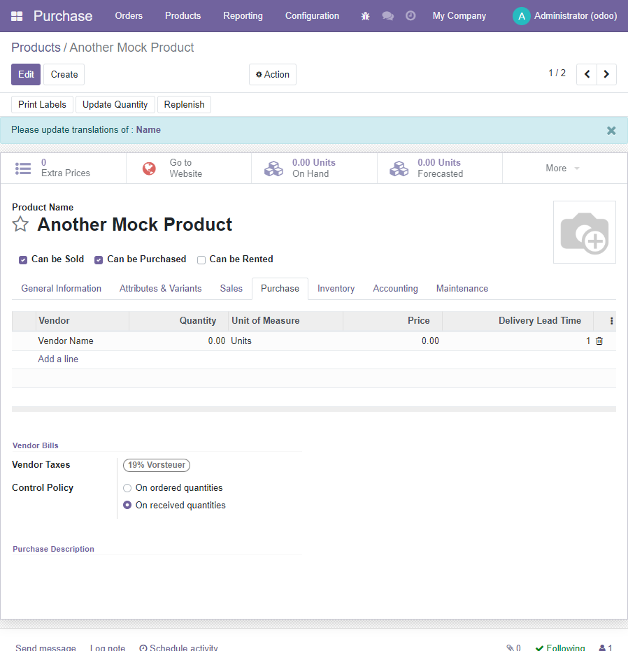Click the Purchase app title

63,16
